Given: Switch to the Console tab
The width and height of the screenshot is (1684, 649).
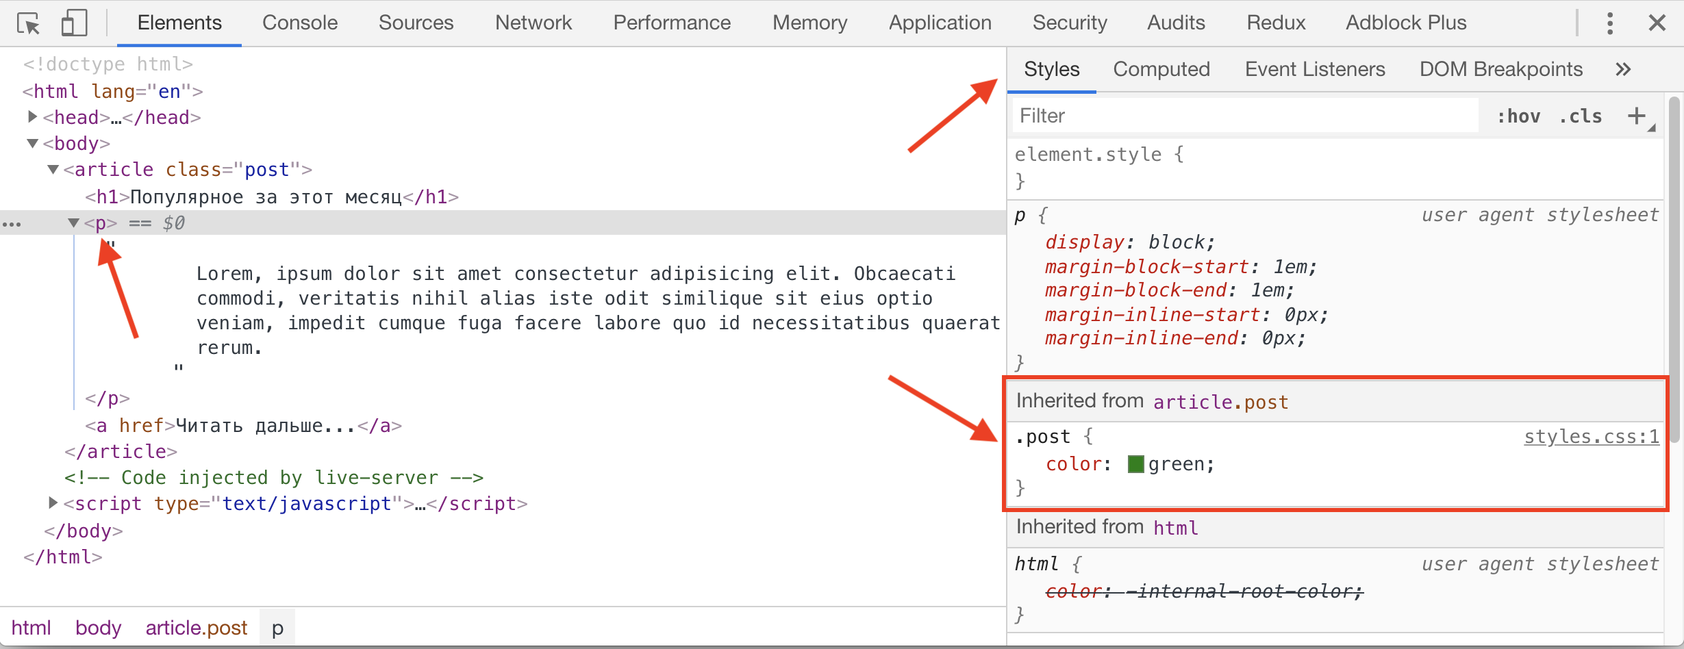Looking at the screenshot, I should (300, 23).
